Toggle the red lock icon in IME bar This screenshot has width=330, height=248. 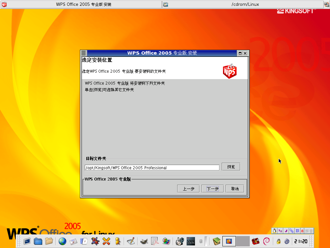302,231
